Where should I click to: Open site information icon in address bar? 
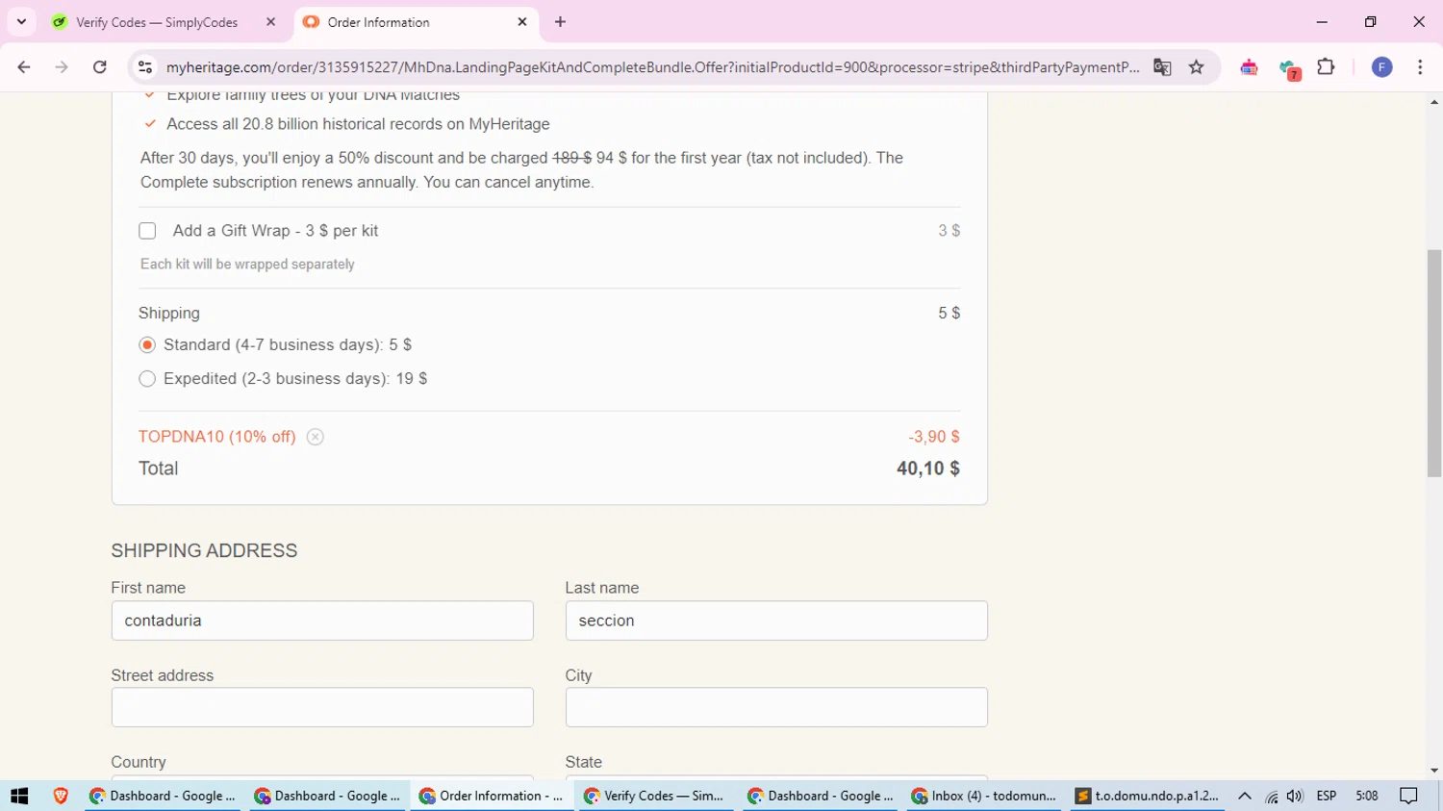(145, 67)
